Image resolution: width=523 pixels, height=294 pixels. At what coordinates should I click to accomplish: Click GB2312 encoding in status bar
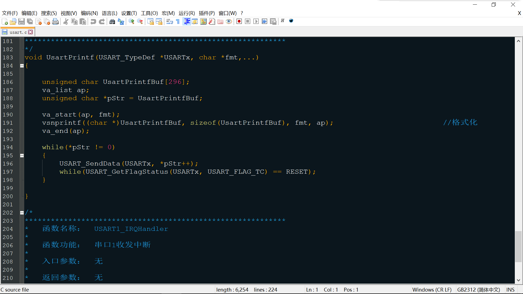[x=478, y=290]
